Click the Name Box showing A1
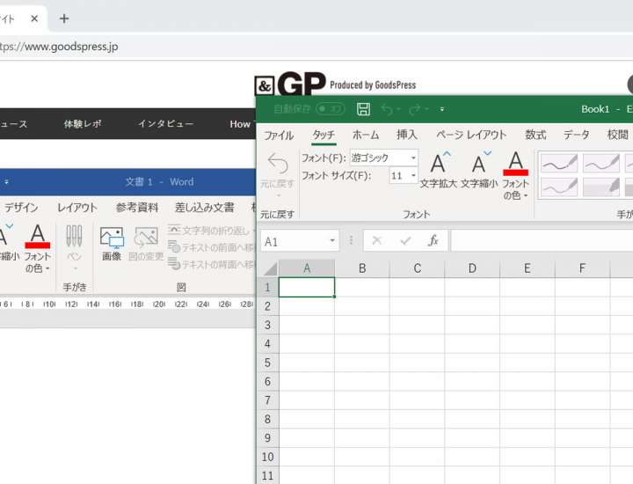This screenshot has height=484, width=633. point(294,241)
